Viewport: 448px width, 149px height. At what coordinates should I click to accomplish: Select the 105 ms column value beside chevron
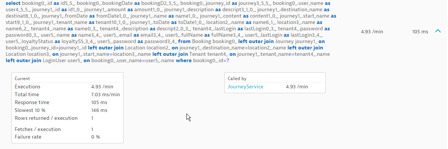tap(420, 31)
